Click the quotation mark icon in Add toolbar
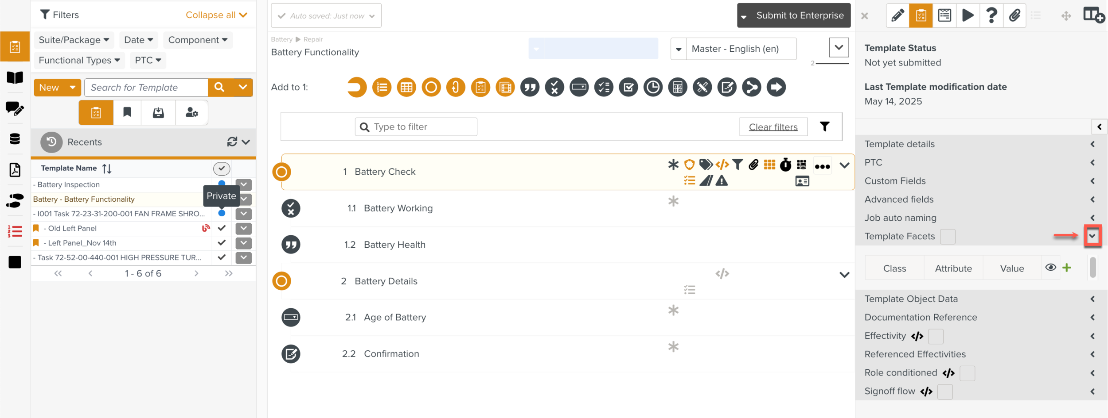 point(530,87)
